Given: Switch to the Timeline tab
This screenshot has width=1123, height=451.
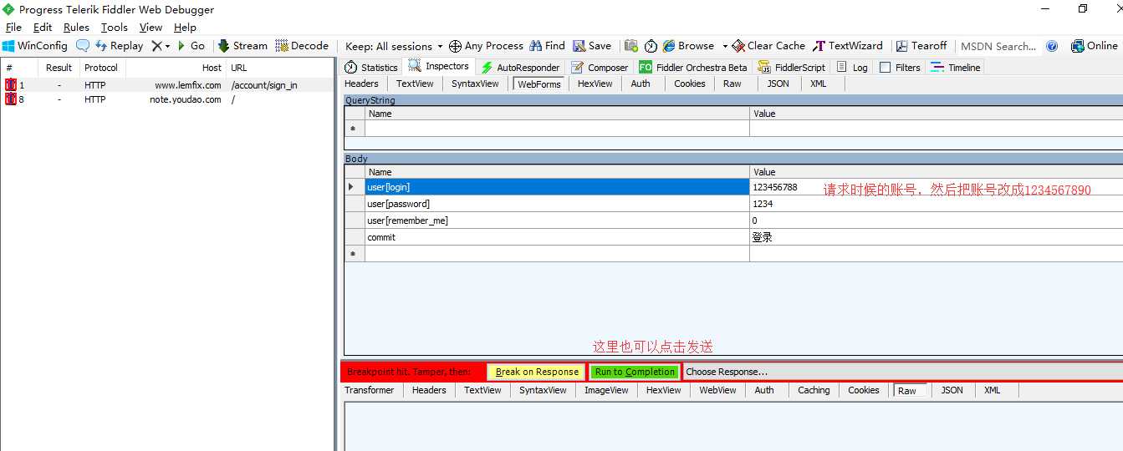Looking at the screenshot, I should pyautogui.click(x=956, y=67).
